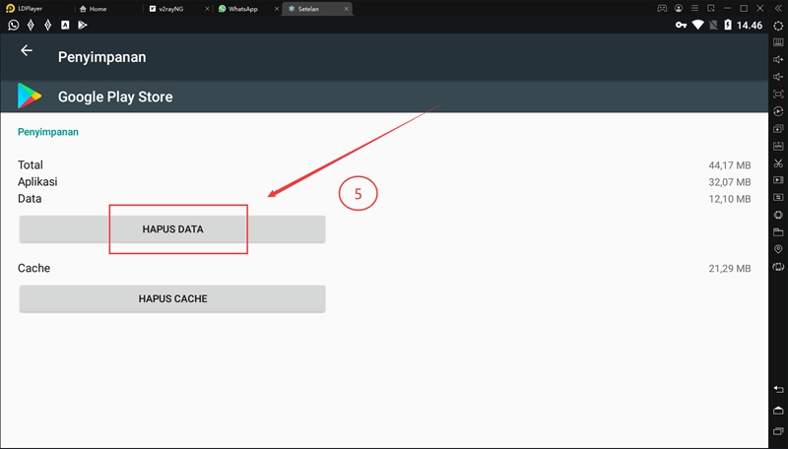Click the Android recent apps sidebar button

click(778, 431)
